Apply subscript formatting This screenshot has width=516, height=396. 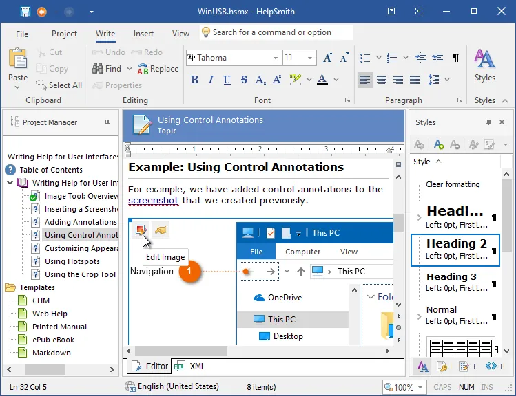click(260, 80)
